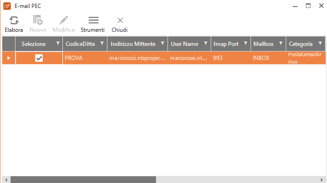327x183 pixels.
Task: Toggle the Selezione checkbox for PROVA row
Action: coord(39,58)
